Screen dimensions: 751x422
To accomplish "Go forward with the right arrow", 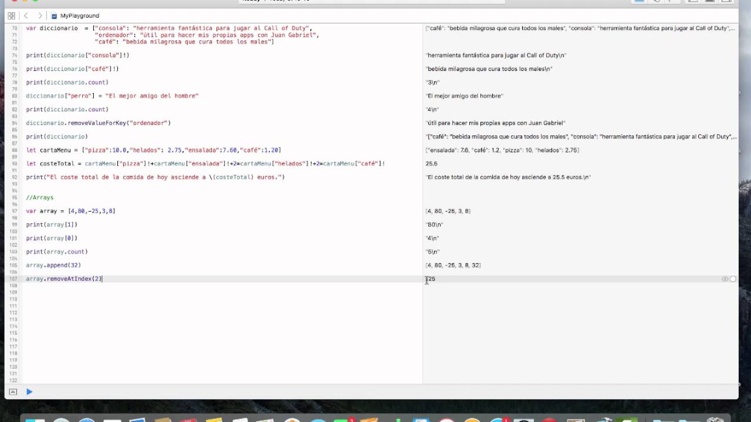I will 39,16.
